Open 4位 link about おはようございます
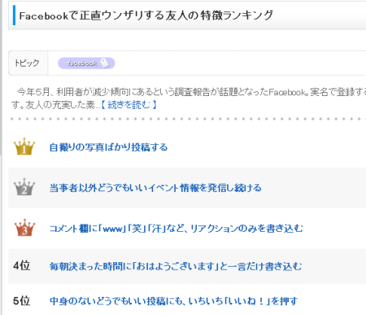The width and height of the screenshot is (366, 315). pyautogui.click(x=176, y=266)
